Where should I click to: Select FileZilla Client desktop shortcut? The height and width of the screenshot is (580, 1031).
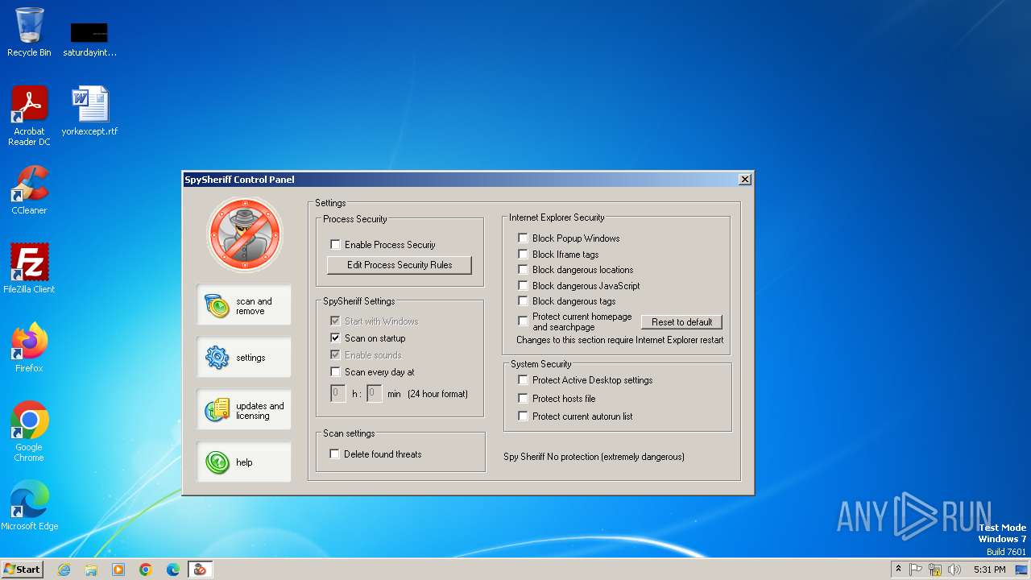pyautogui.click(x=29, y=269)
